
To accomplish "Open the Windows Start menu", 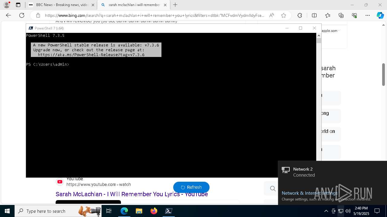I will click(7, 211).
